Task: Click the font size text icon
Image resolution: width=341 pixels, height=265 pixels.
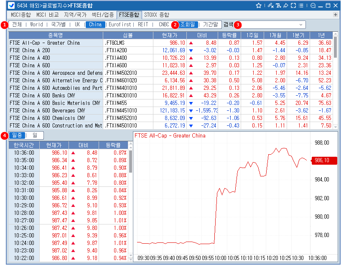Action: click(278, 6)
